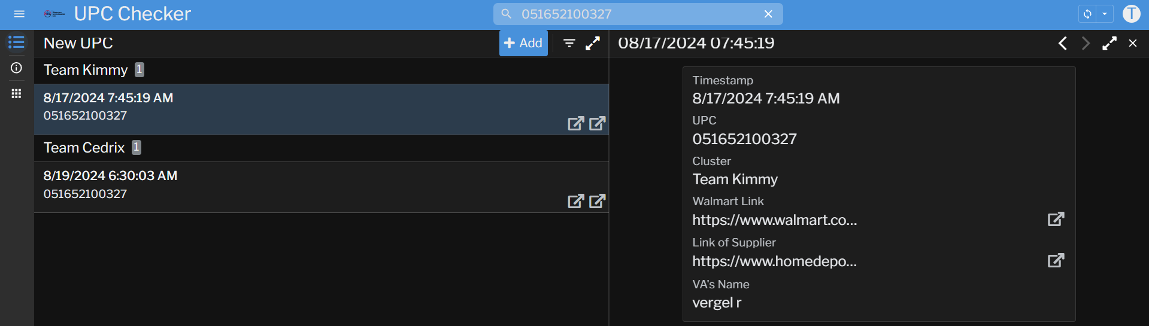
Task: Collapse the Team Cedrix group
Action: [84, 148]
